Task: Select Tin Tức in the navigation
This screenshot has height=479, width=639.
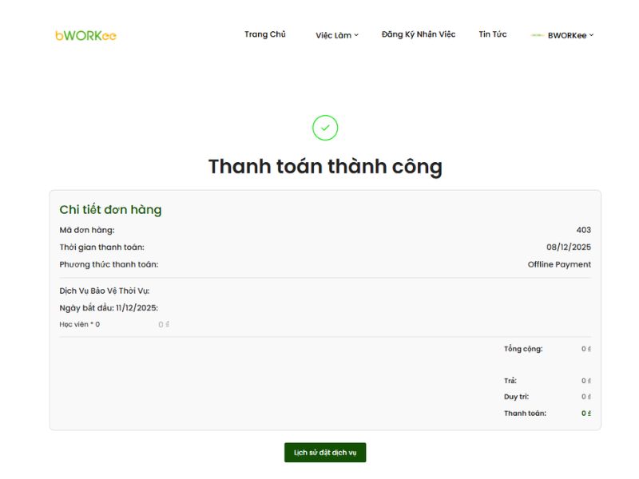Action: [493, 35]
